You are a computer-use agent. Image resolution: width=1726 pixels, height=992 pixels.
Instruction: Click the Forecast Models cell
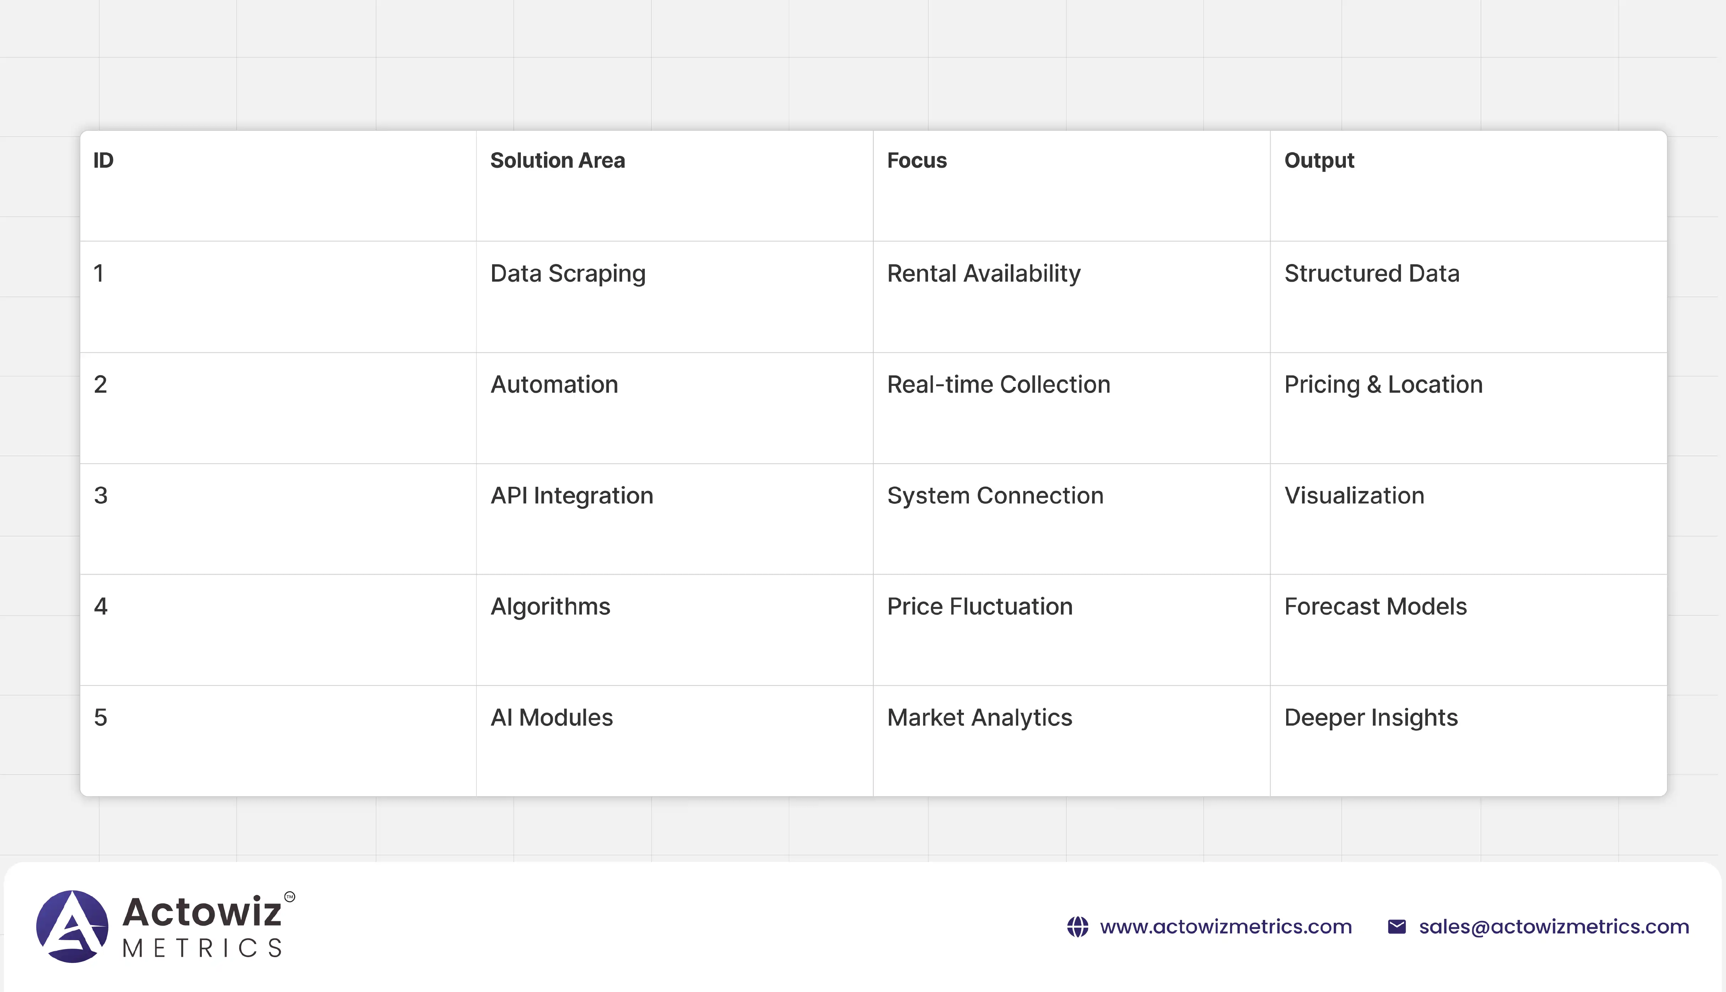click(x=1375, y=607)
